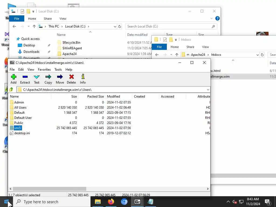Sort 7-Zip list by Packed Size column
The height and width of the screenshot is (207, 276).
click(x=92, y=96)
